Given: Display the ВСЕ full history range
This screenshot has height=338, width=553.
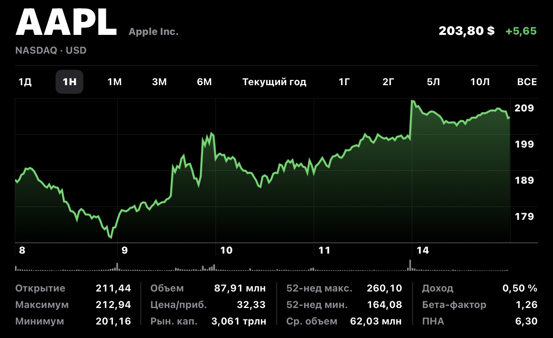Looking at the screenshot, I should (527, 82).
